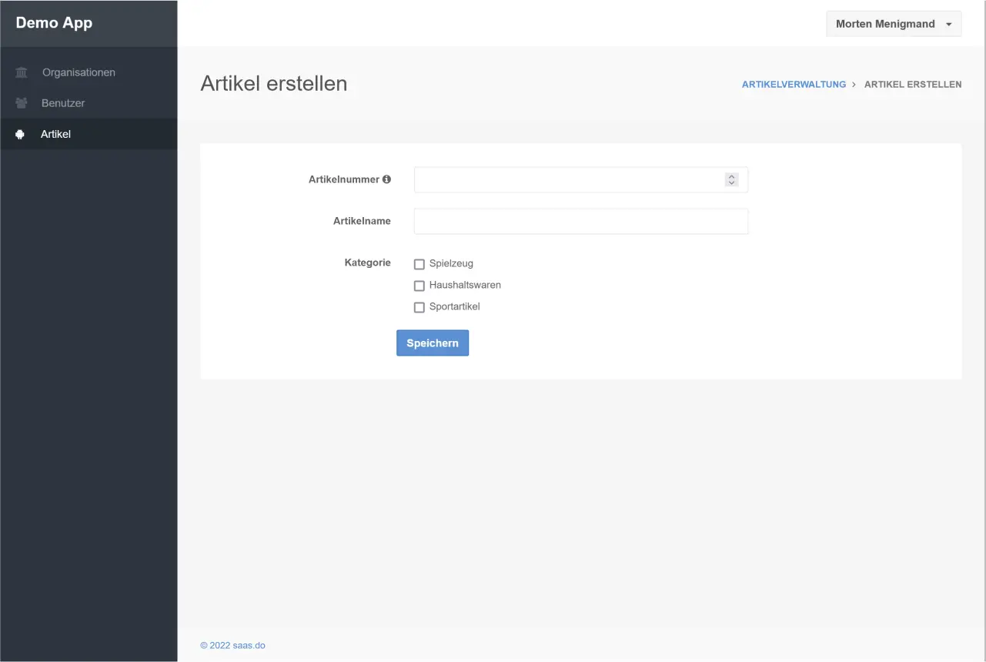Click the Organisationen bank building icon
This screenshot has height=662, width=986.
[x=22, y=72]
